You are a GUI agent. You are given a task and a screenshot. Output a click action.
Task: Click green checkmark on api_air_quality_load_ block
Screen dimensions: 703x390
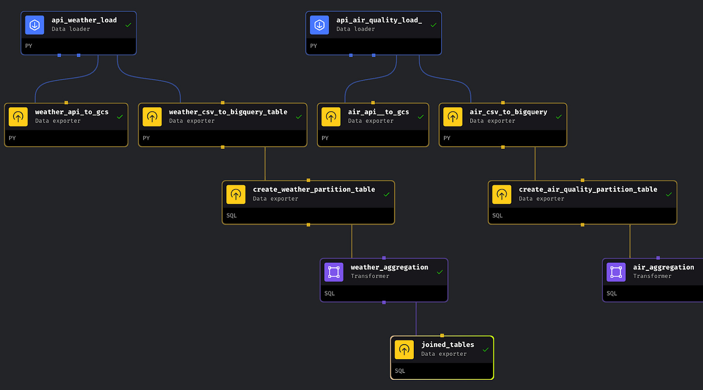[433, 25]
